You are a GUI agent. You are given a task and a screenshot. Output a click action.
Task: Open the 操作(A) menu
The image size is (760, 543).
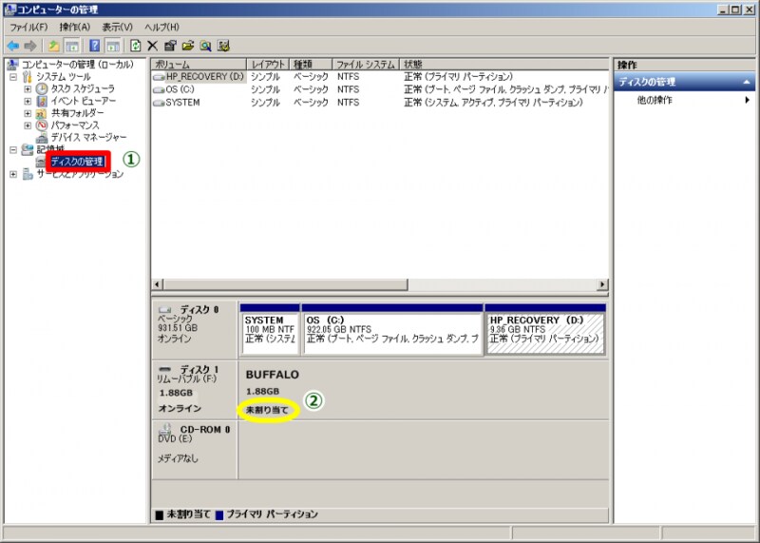pyautogui.click(x=75, y=27)
